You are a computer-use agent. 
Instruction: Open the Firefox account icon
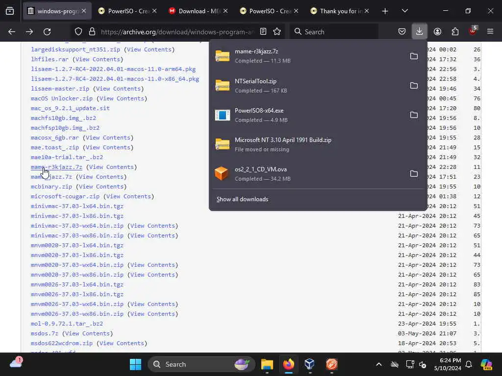click(438, 32)
